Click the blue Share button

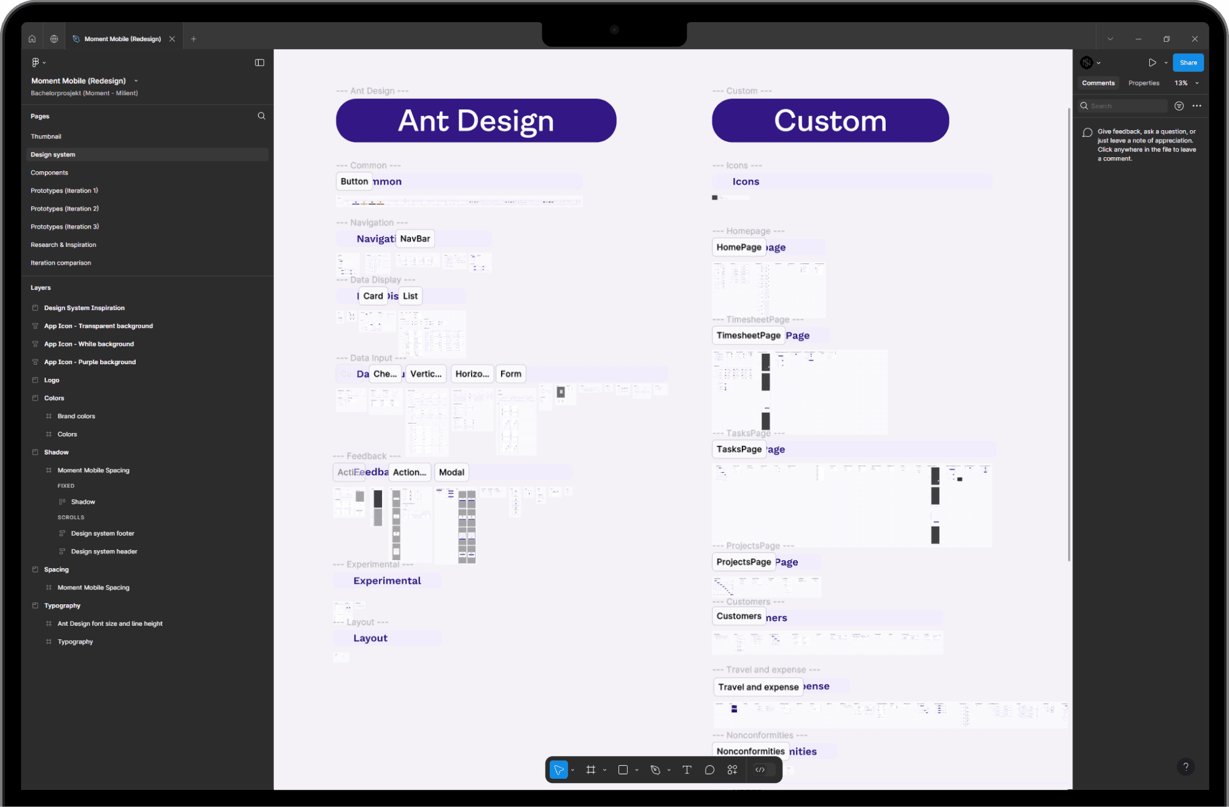click(x=1188, y=63)
